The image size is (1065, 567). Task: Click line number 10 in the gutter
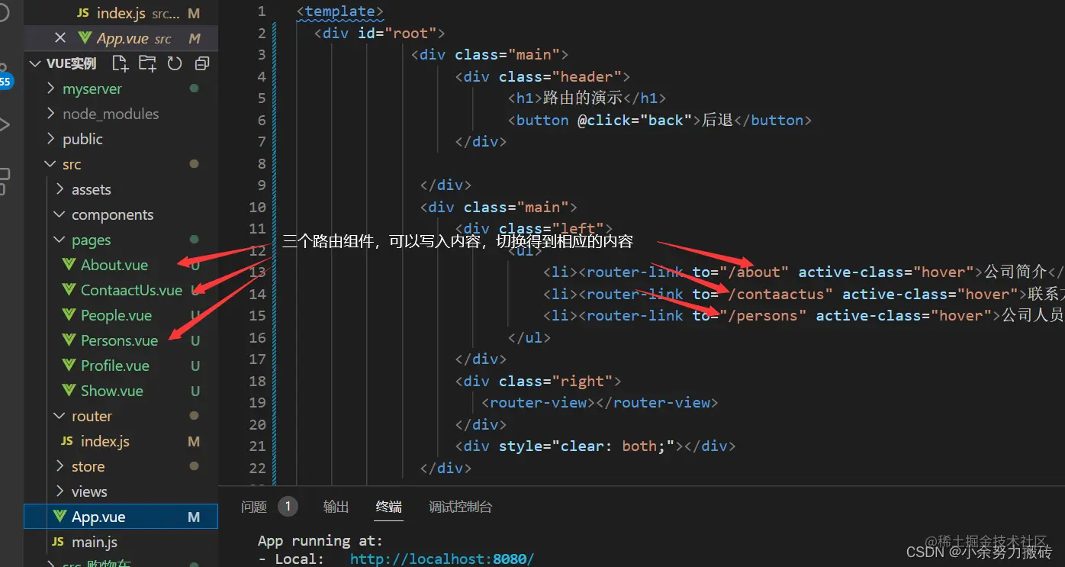[x=258, y=207]
